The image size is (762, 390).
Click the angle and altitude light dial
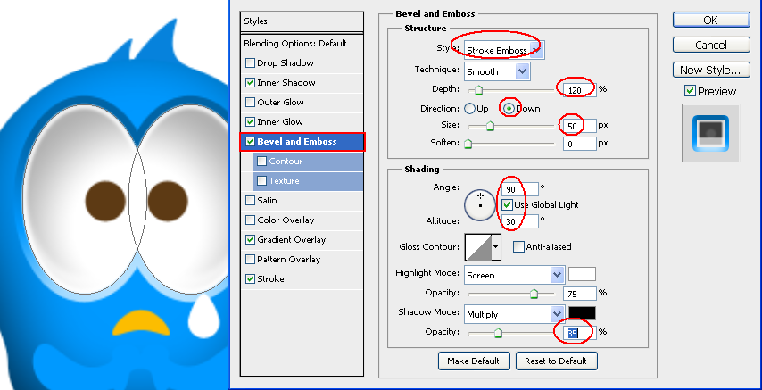[480, 204]
